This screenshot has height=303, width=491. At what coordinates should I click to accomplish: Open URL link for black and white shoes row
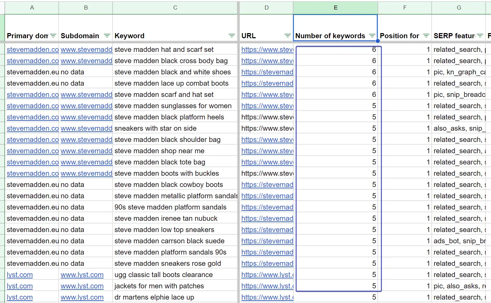(267, 72)
